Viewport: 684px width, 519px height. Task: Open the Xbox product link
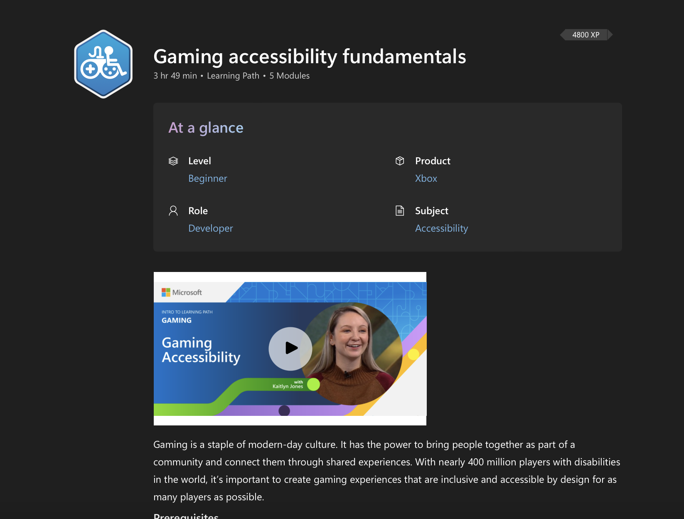426,178
